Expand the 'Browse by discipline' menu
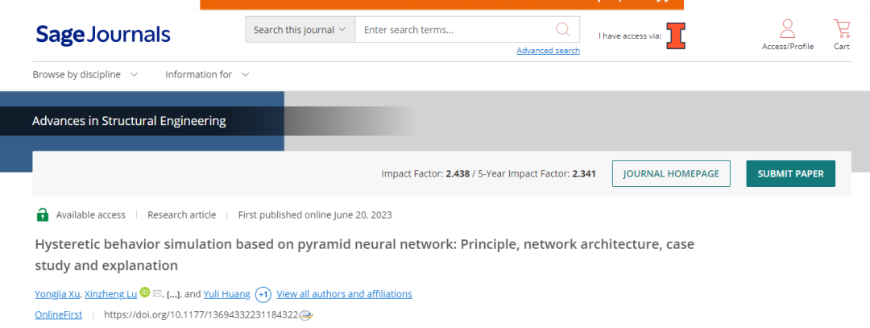 point(85,74)
